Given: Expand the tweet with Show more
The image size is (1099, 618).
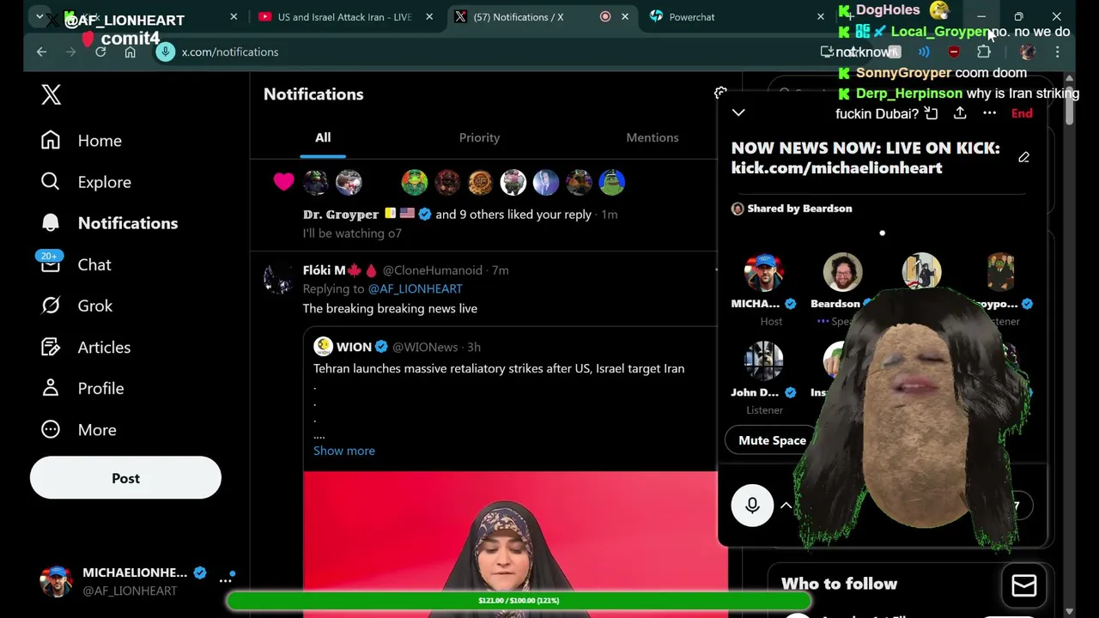Looking at the screenshot, I should point(344,451).
